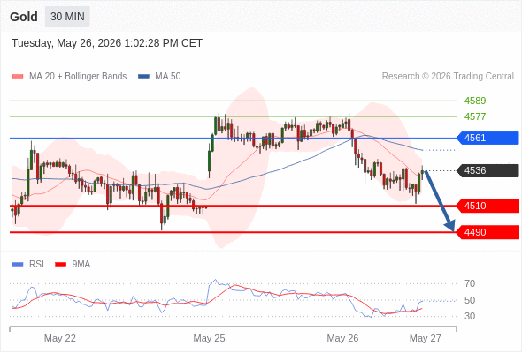
Task: Click the 4577 resistance level label
Action: tap(475, 116)
